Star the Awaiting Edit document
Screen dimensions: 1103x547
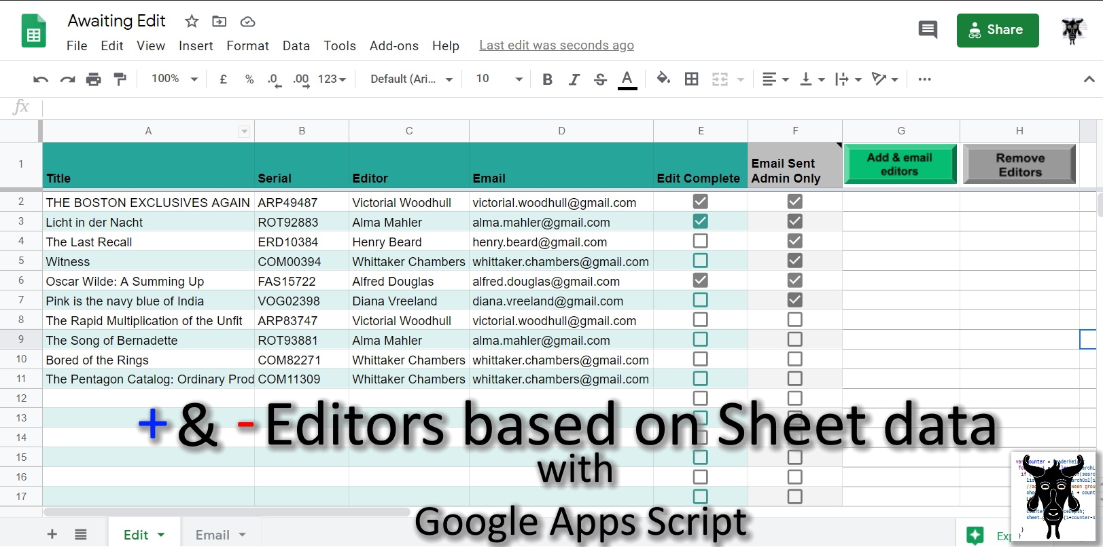(192, 22)
